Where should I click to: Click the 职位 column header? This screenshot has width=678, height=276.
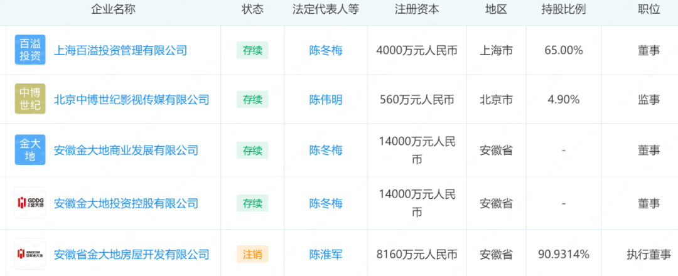coord(648,10)
